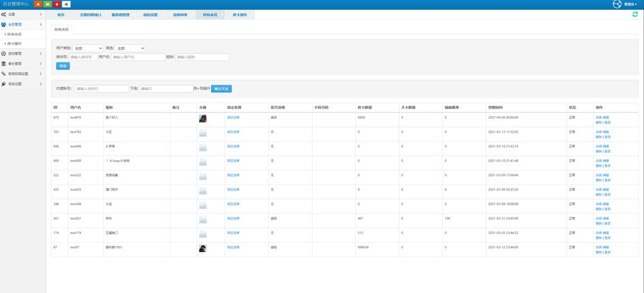Image resolution: width=644 pixels, height=293 pixels.
Task: Expand the 游戏管理 sidebar chevron
Action: (41, 53)
